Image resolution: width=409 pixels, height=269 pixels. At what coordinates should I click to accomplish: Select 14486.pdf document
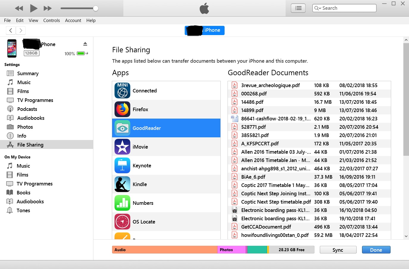309,102
